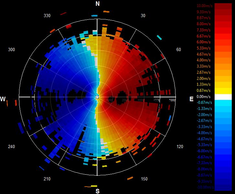Click the 4.00m/s legend label

(x=204, y=60)
